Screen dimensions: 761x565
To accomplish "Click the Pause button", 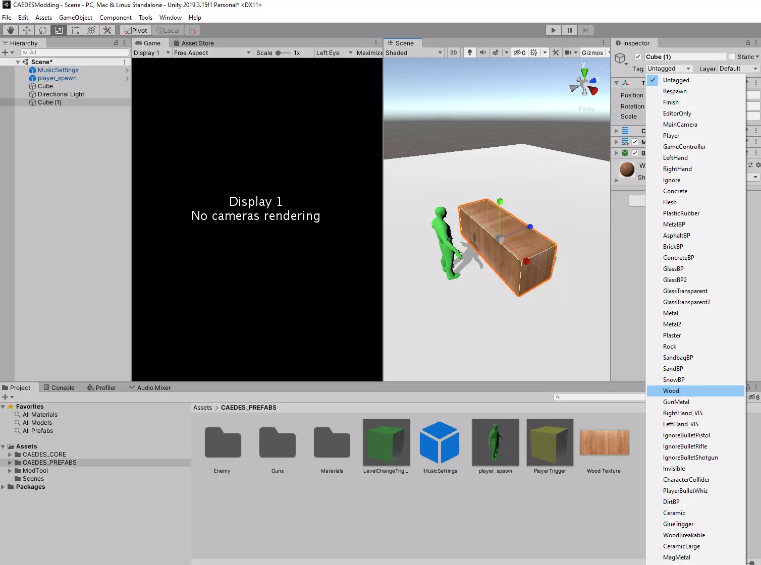I will (569, 30).
